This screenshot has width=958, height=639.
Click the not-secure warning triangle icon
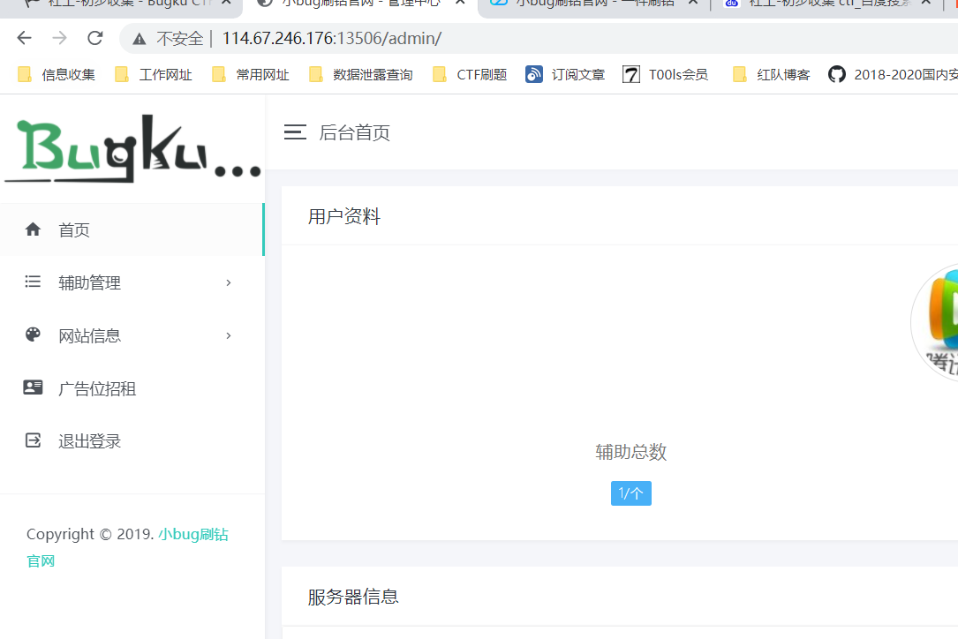140,39
